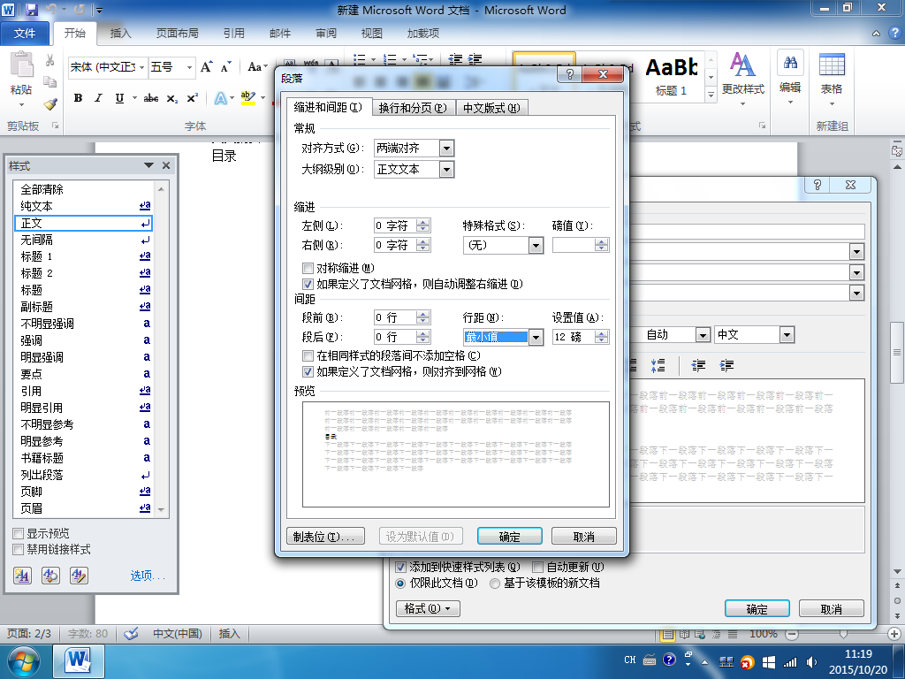Open the File ribbon tab
This screenshot has height=679, width=905.
click(x=25, y=33)
